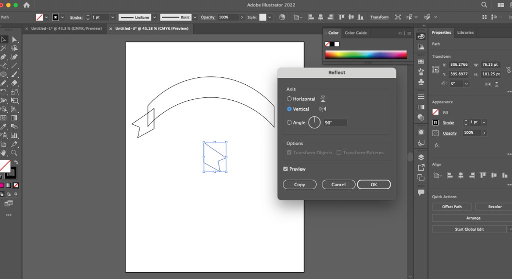The height and width of the screenshot is (279, 512).
Task: Open the stroke weight dropdown in control bar
Action: pyautogui.click(x=112, y=17)
